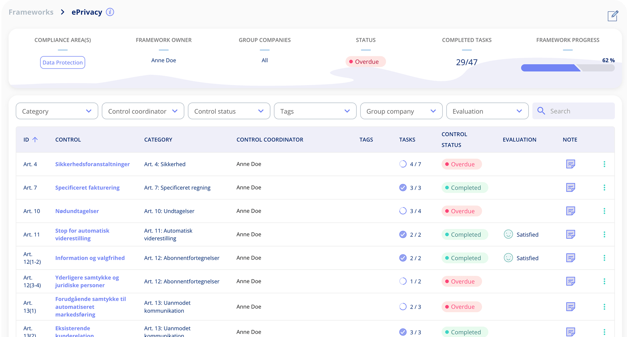
Task: Open note icon for Art. 12(3-4) row
Action: [570, 281]
